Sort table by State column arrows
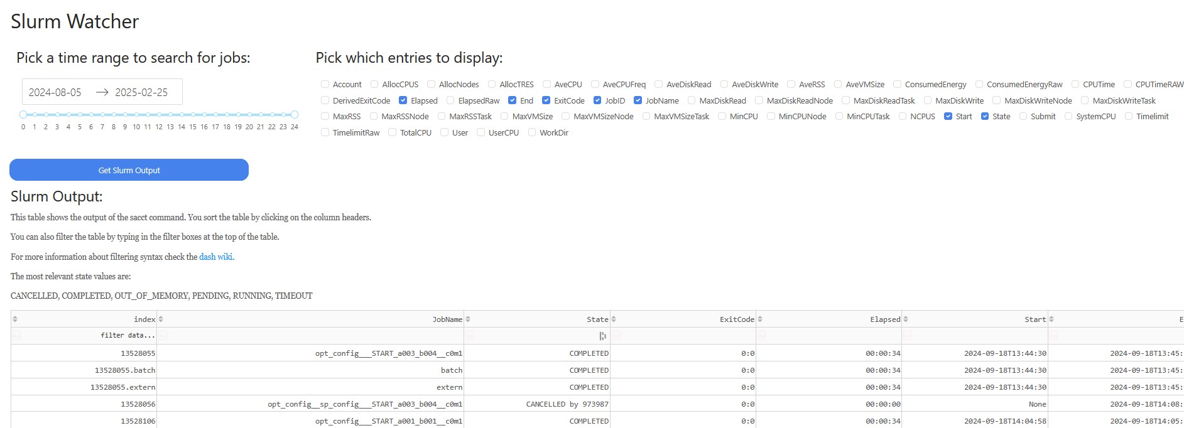 (468, 319)
